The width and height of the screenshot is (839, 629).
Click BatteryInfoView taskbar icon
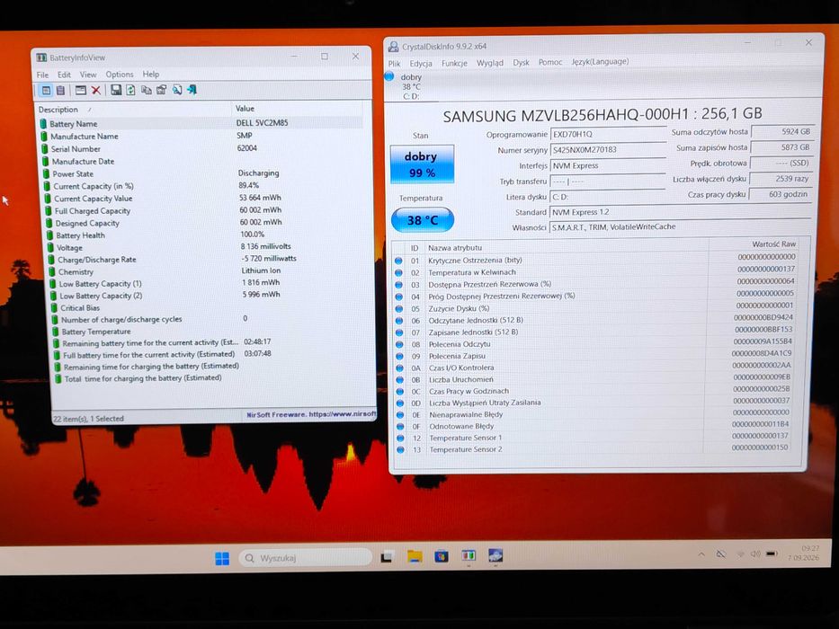(469, 555)
